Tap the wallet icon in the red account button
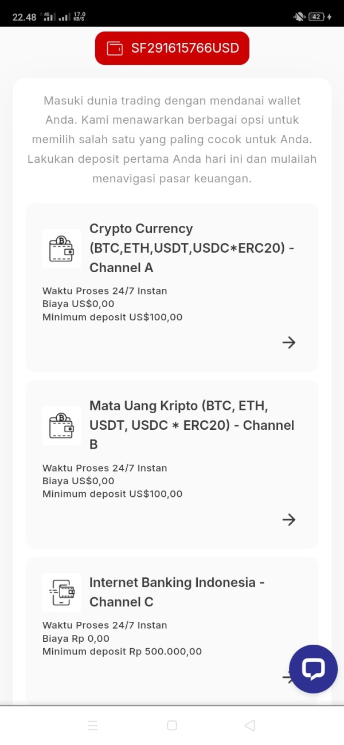This screenshot has width=344, height=745. 115,48
